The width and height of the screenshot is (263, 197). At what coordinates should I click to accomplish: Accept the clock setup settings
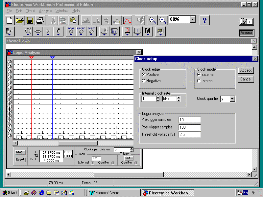pos(246,70)
